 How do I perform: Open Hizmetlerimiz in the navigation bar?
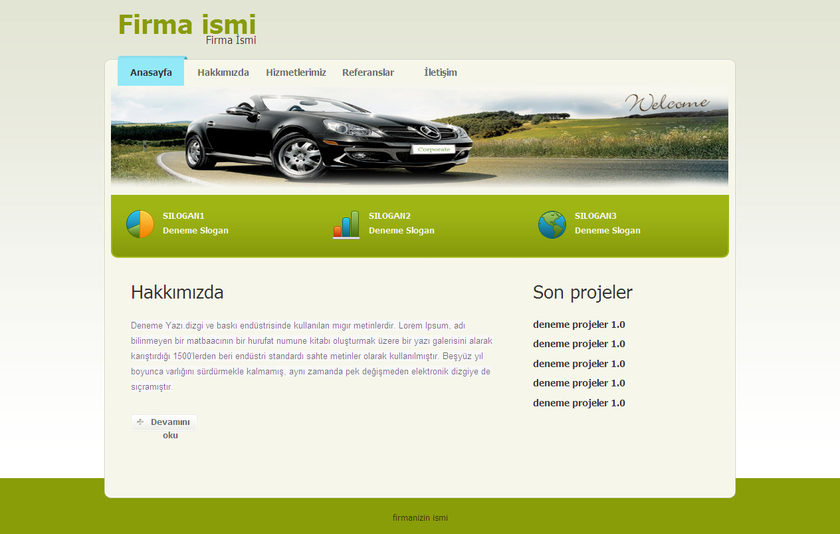tap(296, 72)
